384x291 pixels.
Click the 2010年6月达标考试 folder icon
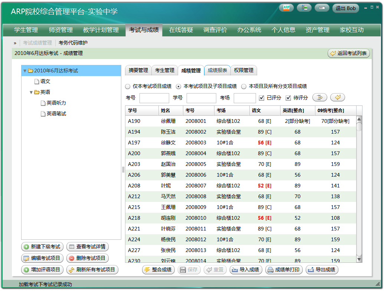31,71
